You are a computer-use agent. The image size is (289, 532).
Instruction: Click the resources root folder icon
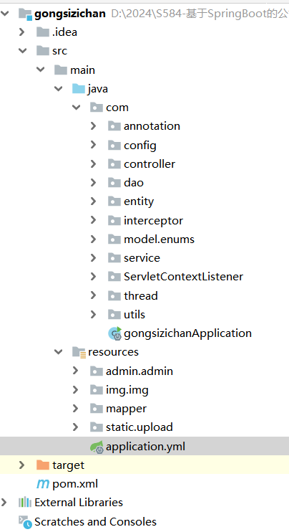click(x=79, y=352)
